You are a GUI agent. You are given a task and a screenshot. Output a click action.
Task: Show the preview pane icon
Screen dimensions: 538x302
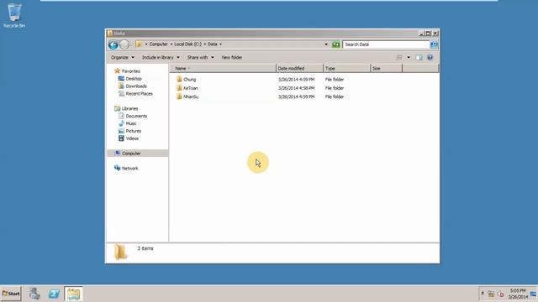click(x=419, y=58)
